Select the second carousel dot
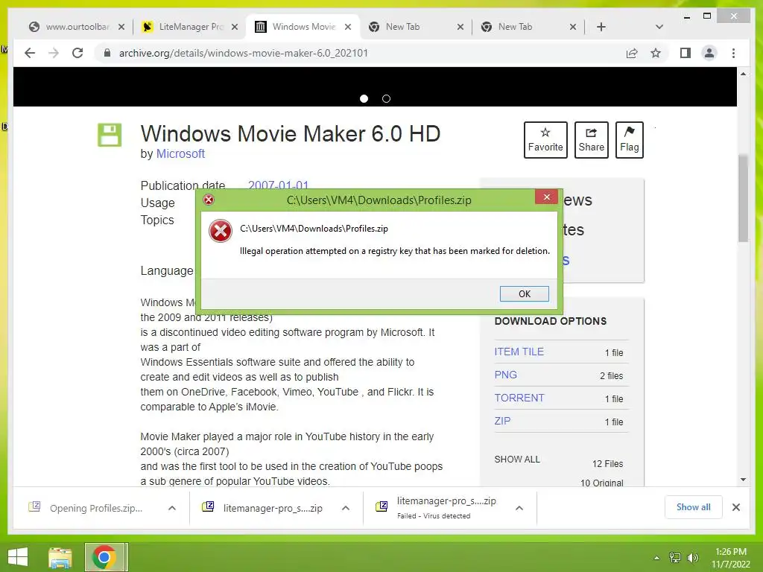This screenshot has width=763, height=572. [387, 99]
